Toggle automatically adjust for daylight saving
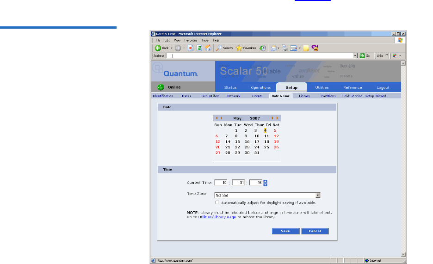The image size is (433, 264). [x=217, y=203]
